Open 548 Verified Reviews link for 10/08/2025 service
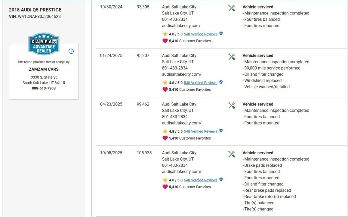This screenshot has height=217, width=348. click(201, 180)
